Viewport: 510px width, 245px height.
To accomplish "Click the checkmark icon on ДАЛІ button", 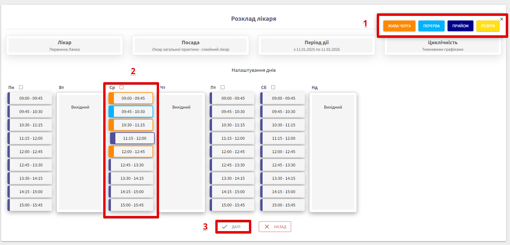I will 225,227.
